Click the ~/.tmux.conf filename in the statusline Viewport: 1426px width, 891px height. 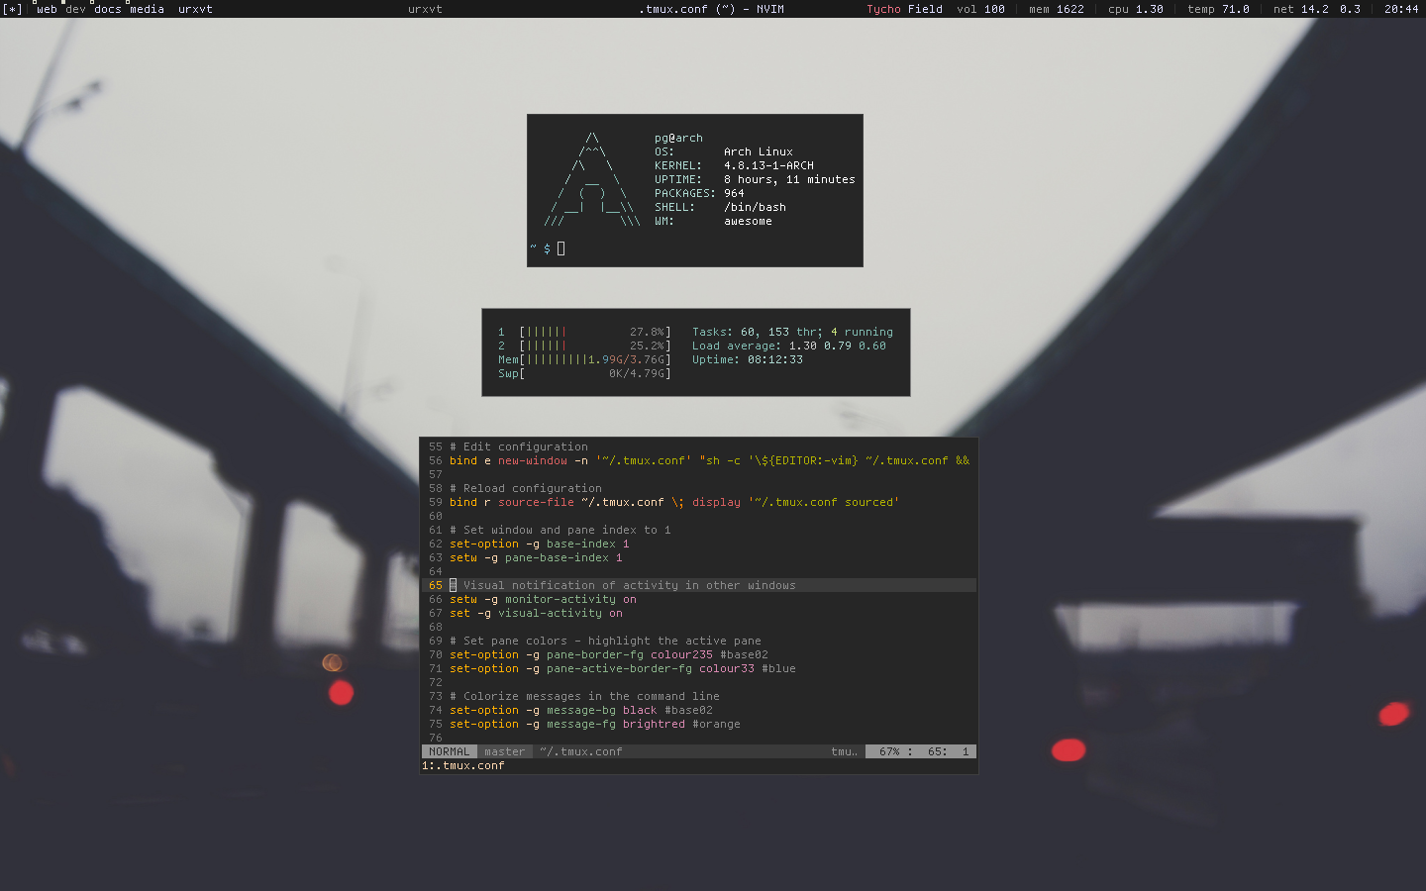click(x=581, y=751)
